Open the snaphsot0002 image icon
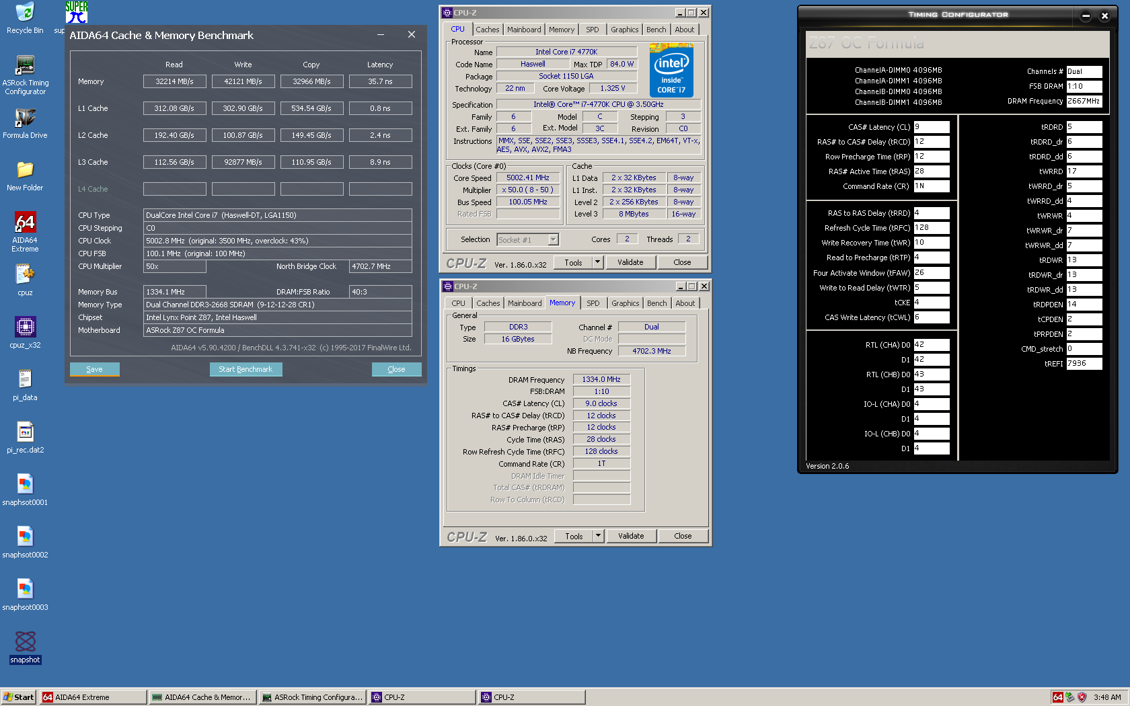Screen dimensions: 1130x706 25,543
